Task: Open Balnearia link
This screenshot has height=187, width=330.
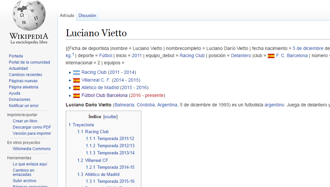Action: 124,105
